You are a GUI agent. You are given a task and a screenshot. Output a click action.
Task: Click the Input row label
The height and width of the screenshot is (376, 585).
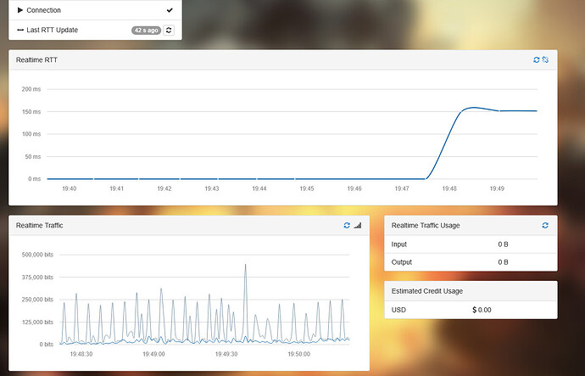click(x=398, y=244)
